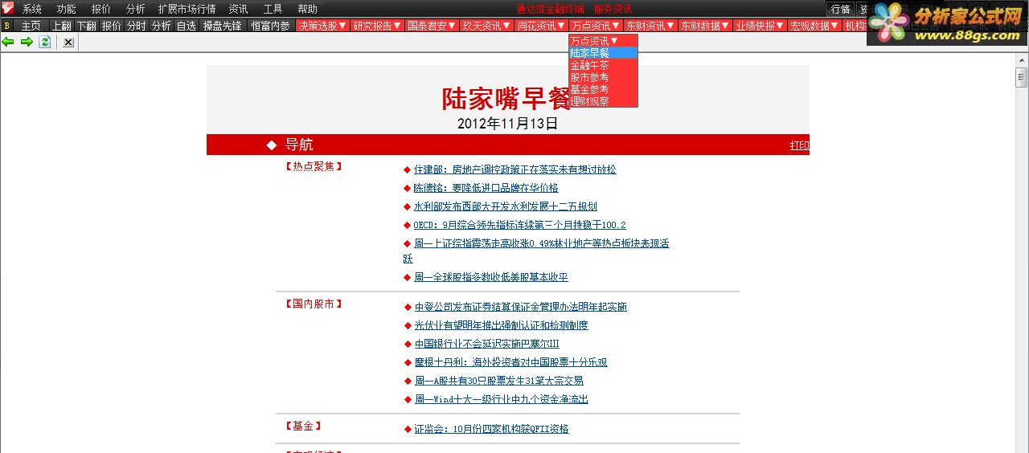Select 陆家早餐 in the dropdown list

(x=603, y=53)
